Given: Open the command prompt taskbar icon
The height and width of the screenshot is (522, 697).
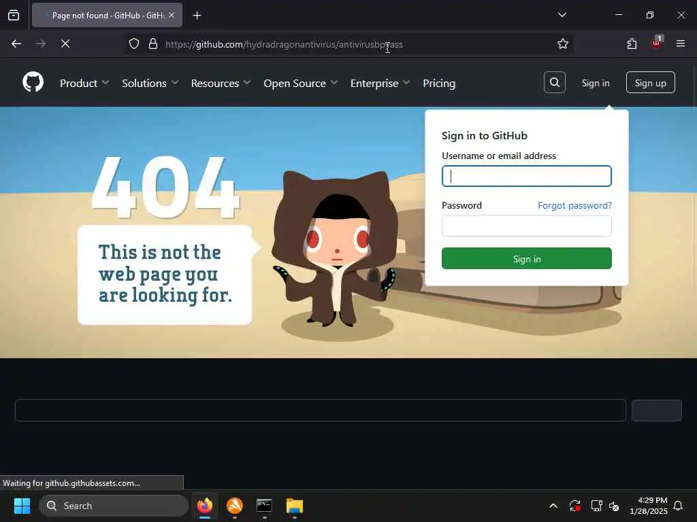Looking at the screenshot, I should pyautogui.click(x=264, y=506).
